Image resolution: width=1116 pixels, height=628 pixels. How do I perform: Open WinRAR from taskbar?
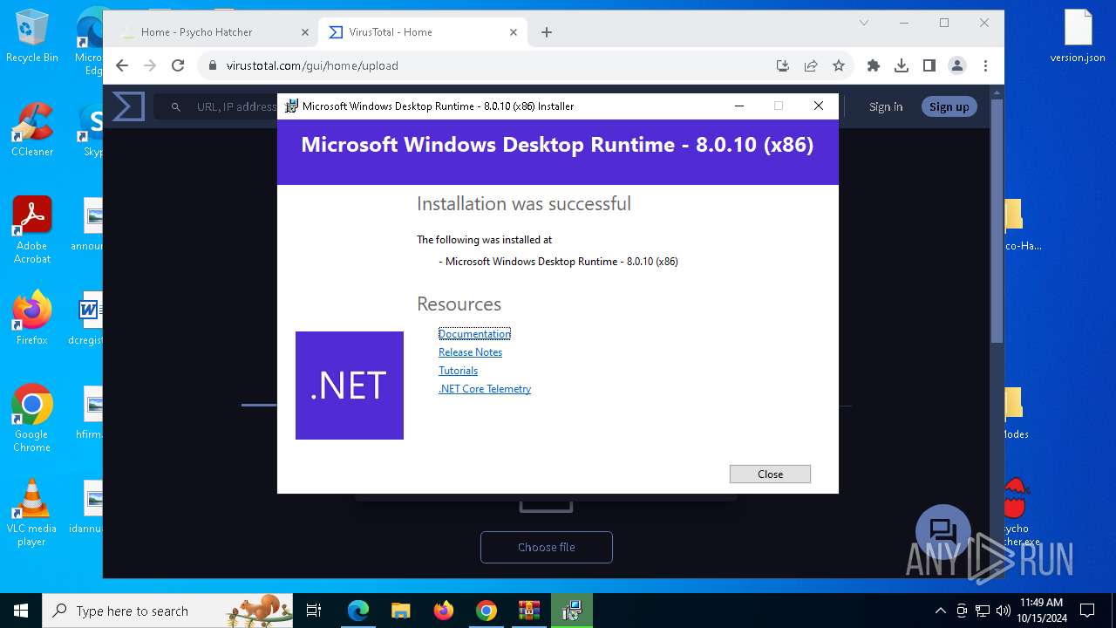[x=529, y=611]
